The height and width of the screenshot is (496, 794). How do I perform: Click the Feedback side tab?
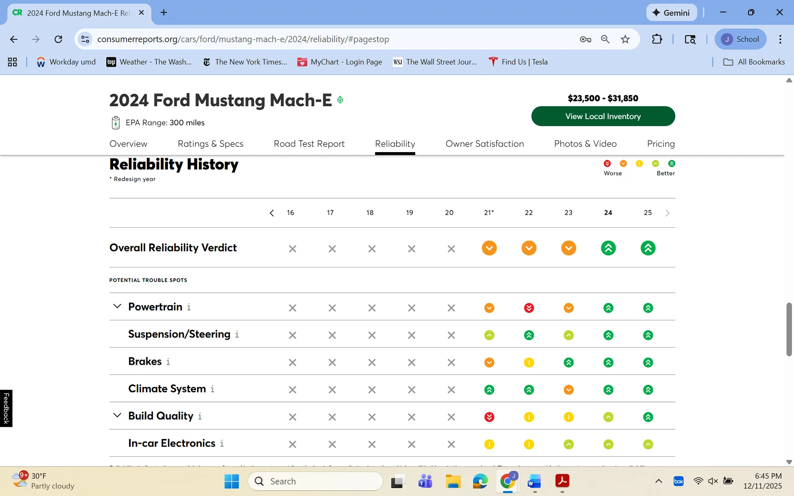coord(6,408)
